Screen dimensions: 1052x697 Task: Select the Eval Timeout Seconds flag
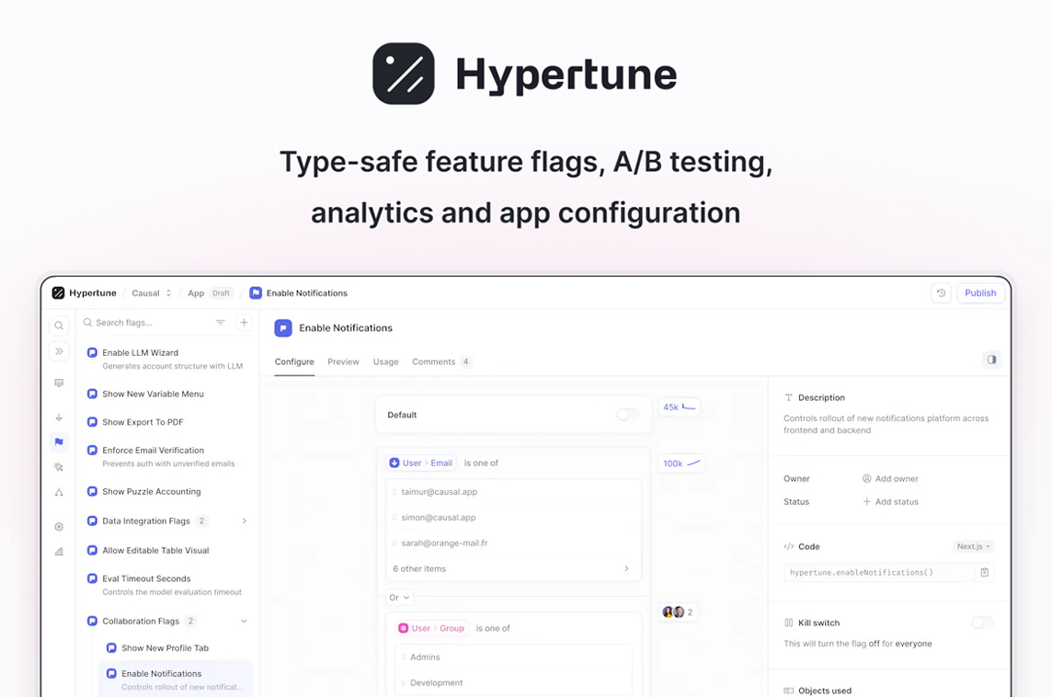pyautogui.click(x=167, y=585)
